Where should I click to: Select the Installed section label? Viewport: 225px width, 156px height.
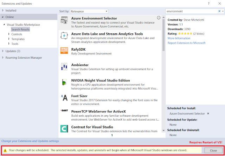(11, 11)
